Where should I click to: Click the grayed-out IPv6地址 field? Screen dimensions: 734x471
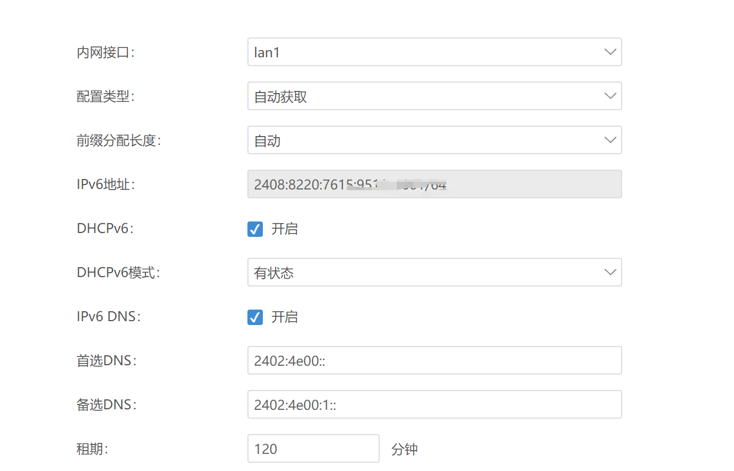pyautogui.click(x=435, y=184)
